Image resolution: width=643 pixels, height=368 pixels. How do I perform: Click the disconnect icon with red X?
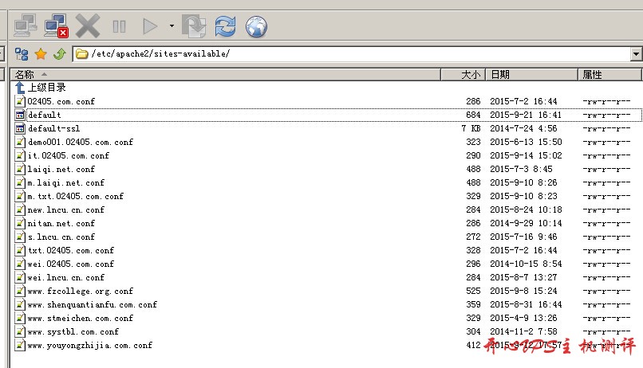pos(56,26)
